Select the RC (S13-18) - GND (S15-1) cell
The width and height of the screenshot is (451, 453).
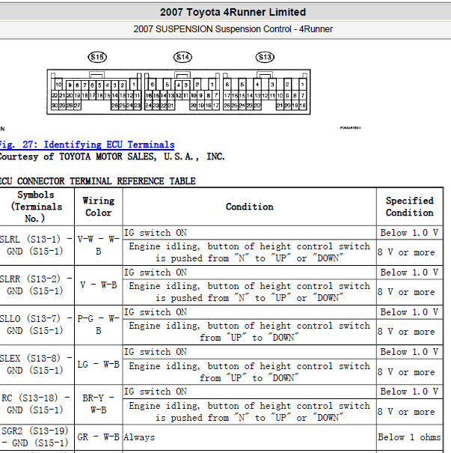coord(37,404)
